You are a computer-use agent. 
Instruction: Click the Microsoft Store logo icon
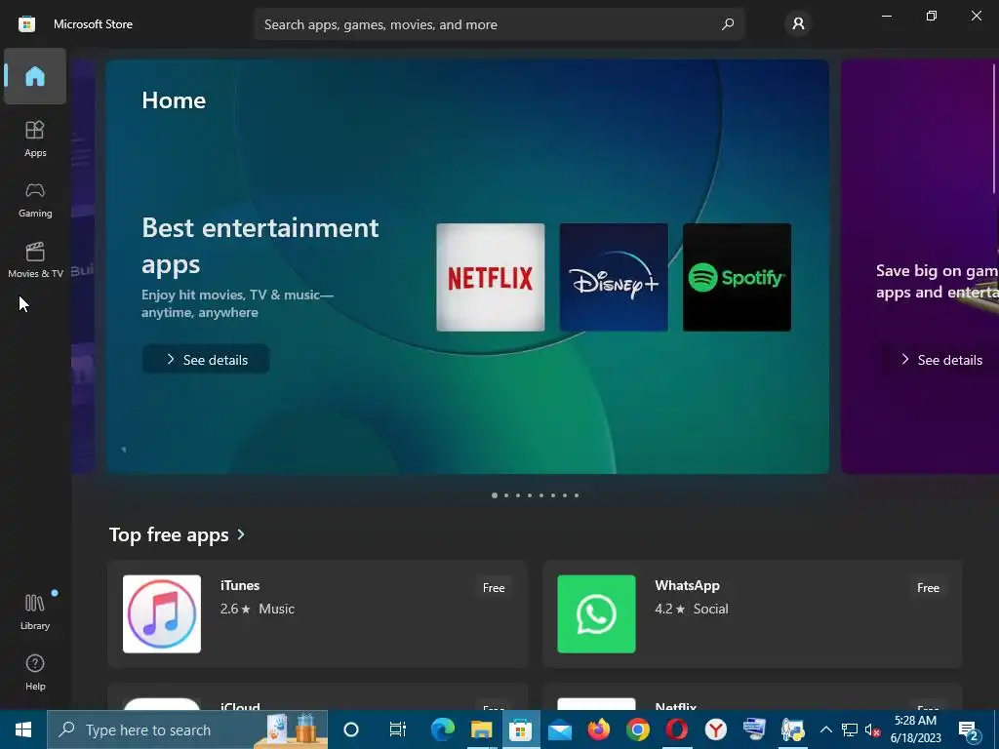click(x=26, y=24)
